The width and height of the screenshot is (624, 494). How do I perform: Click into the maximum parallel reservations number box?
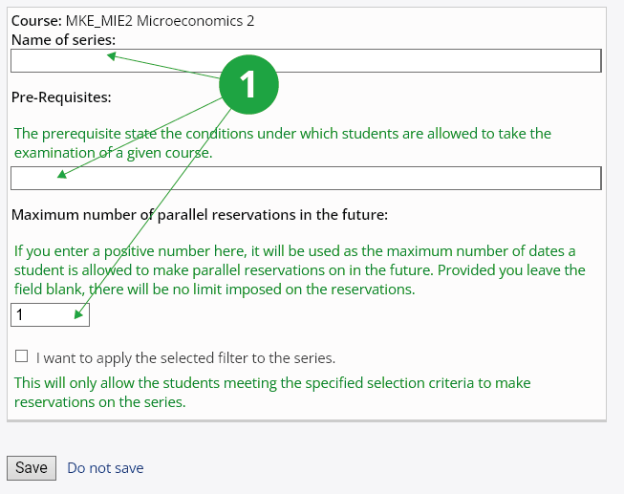pyautogui.click(x=50, y=315)
